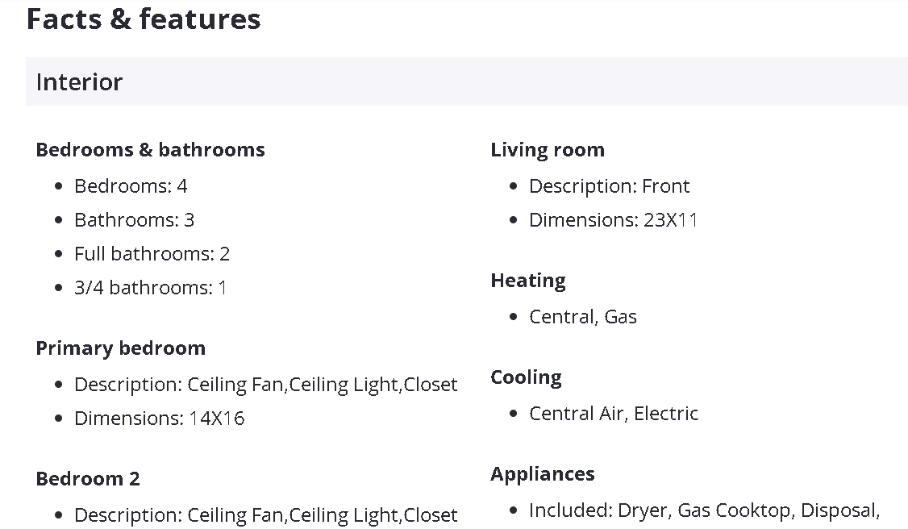Click the "Cooling" subheading

point(526,377)
